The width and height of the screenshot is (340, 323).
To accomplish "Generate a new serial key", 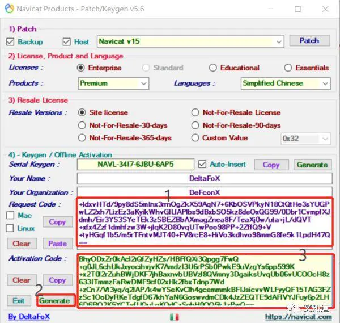I will (312, 165).
